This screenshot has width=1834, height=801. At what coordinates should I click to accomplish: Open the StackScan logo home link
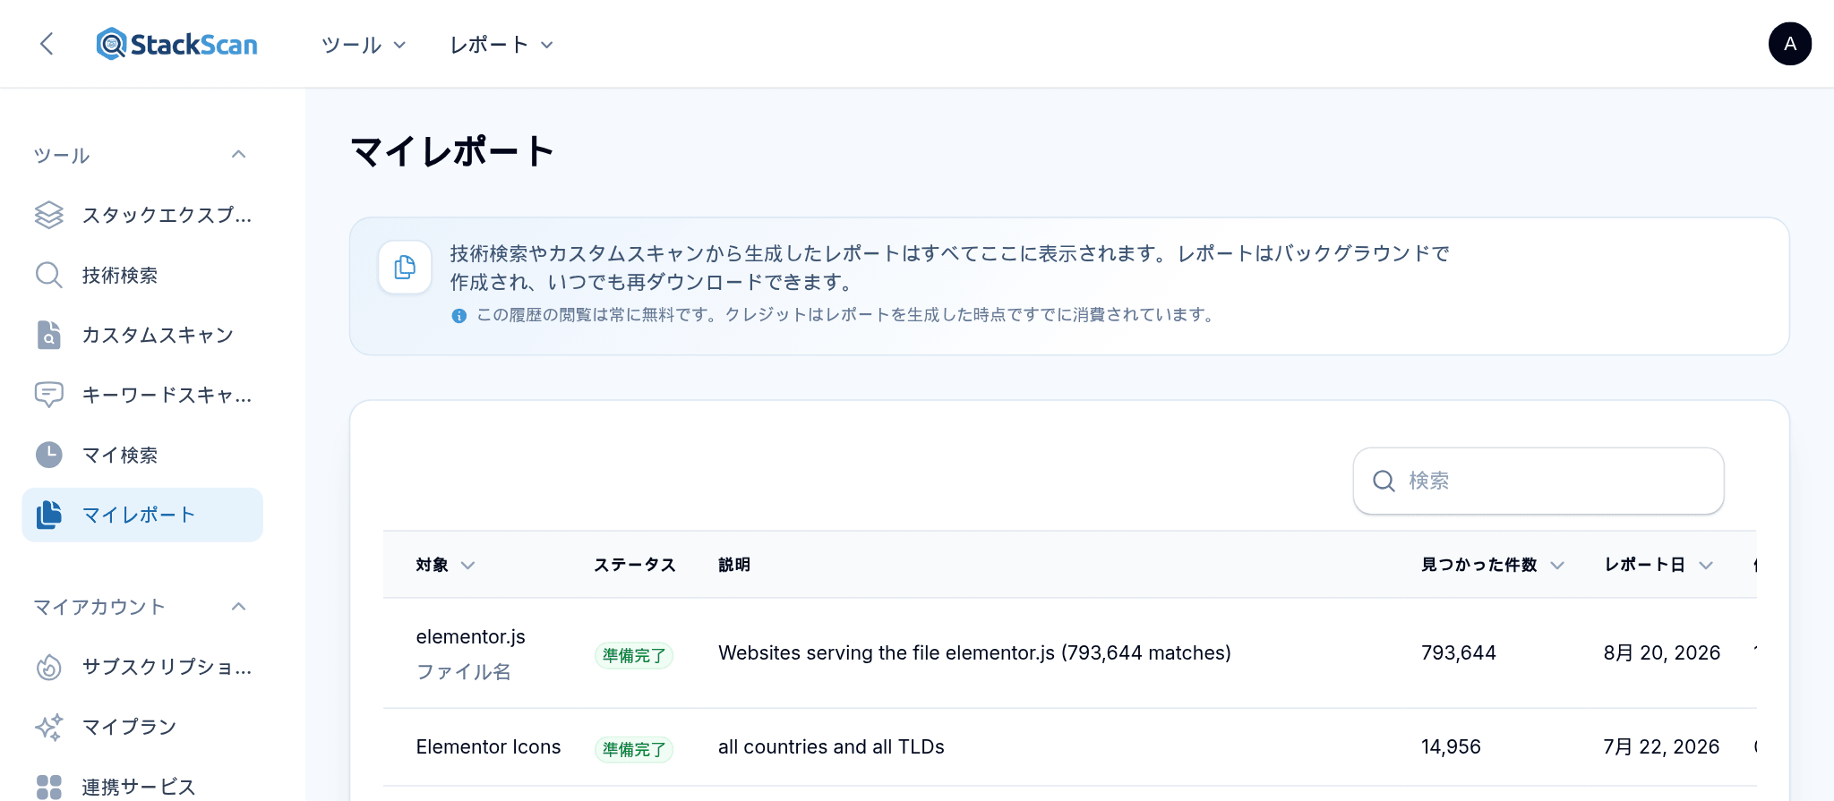(177, 44)
